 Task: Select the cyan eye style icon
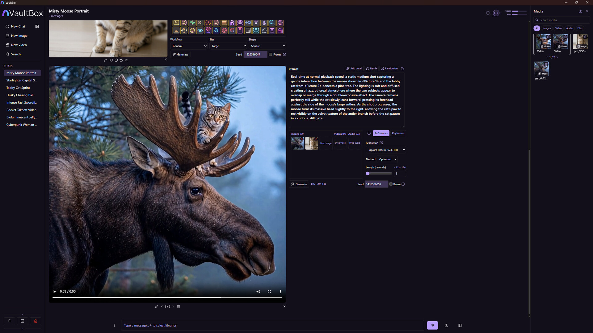point(200,31)
